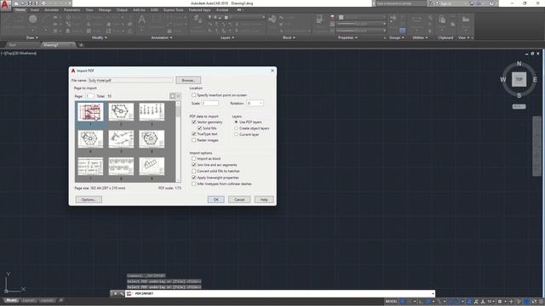Open the WCS dropdown below ViewCube

519,106
